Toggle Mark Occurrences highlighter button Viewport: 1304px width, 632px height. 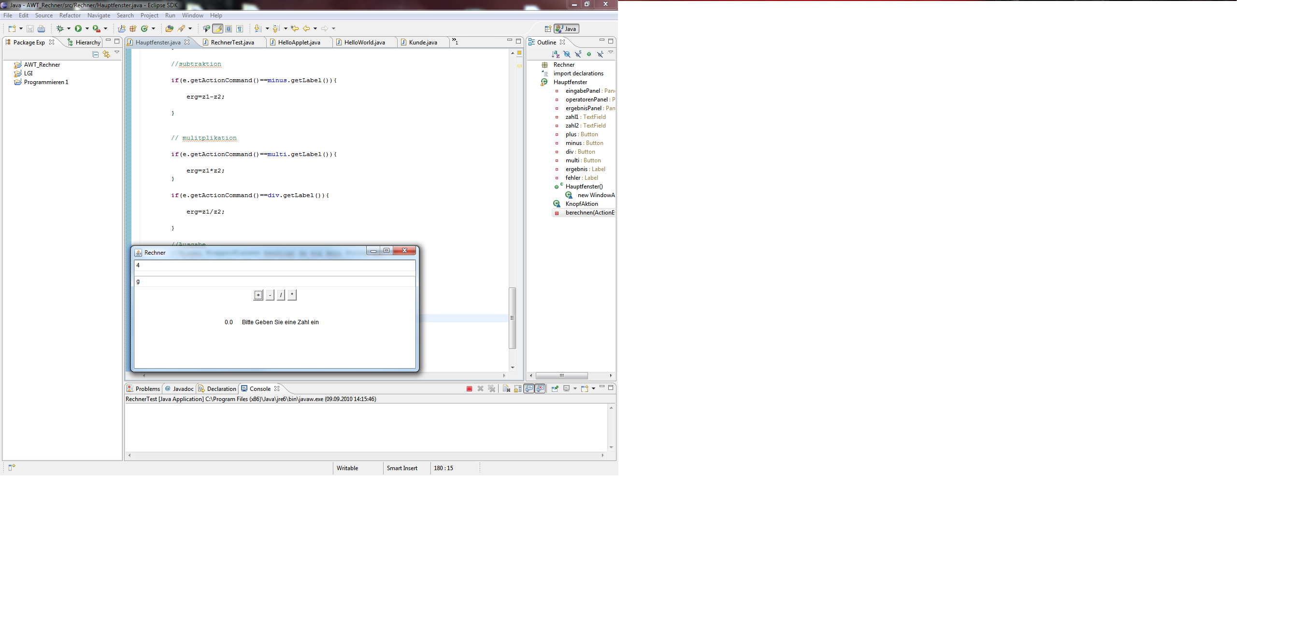pyautogui.click(x=218, y=29)
